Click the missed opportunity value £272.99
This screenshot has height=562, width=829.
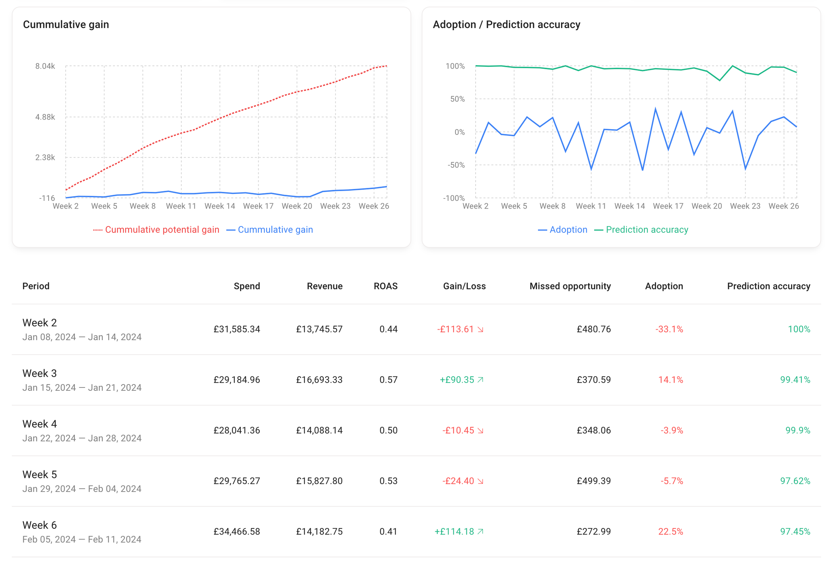click(x=594, y=532)
